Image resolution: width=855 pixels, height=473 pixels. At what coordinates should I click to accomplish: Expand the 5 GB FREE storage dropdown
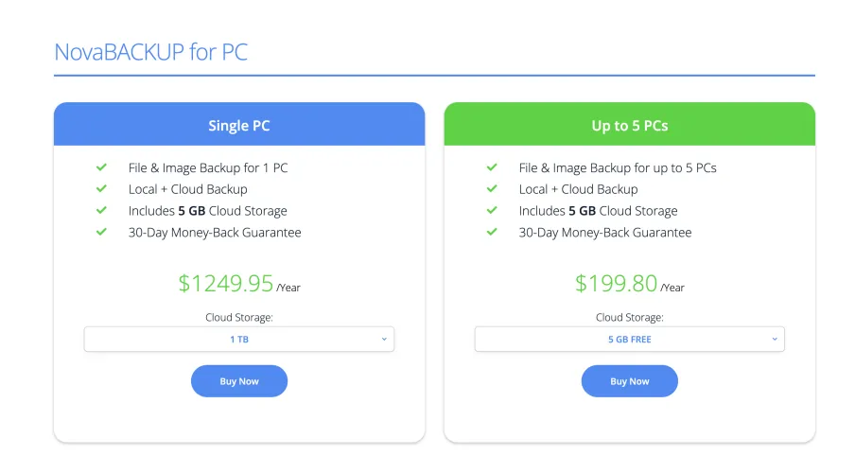[x=629, y=339]
